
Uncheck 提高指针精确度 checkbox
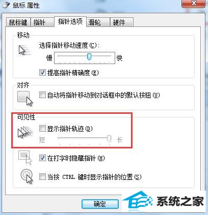[42, 73]
